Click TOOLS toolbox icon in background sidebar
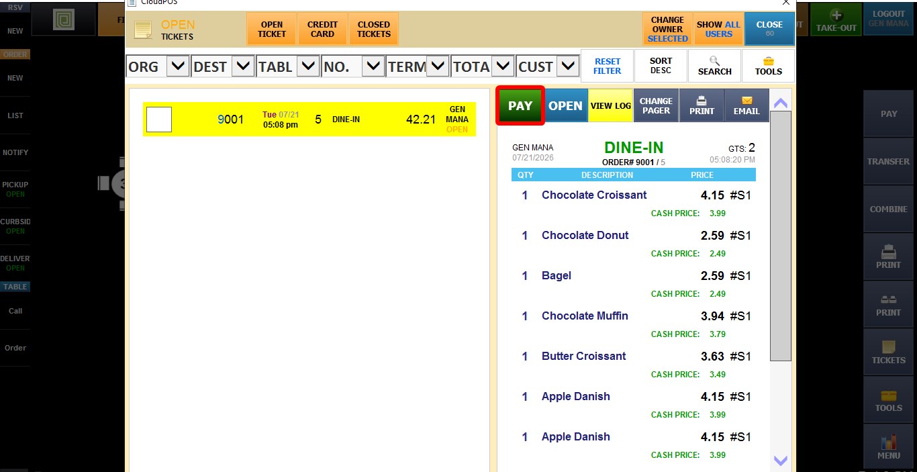This screenshot has height=472, width=917. 889,399
